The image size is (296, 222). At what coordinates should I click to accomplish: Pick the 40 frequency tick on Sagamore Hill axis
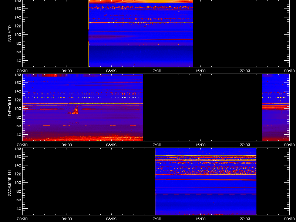pos(19,209)
